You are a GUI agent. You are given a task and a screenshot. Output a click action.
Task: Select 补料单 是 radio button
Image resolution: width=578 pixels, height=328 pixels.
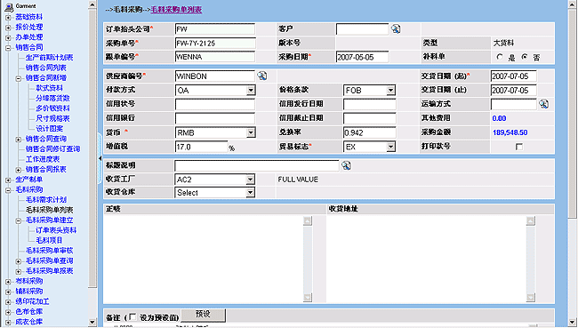point(500,57)
